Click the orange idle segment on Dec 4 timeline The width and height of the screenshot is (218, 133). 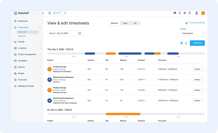123,114
